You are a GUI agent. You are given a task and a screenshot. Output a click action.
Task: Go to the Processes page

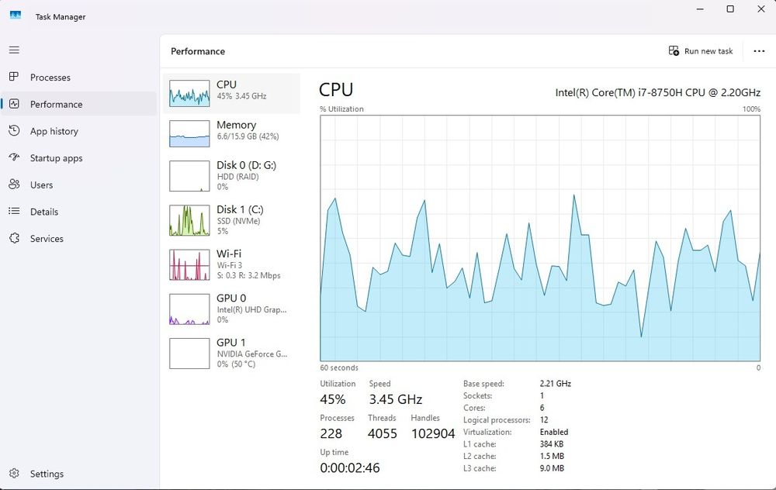tap(78, 77)
